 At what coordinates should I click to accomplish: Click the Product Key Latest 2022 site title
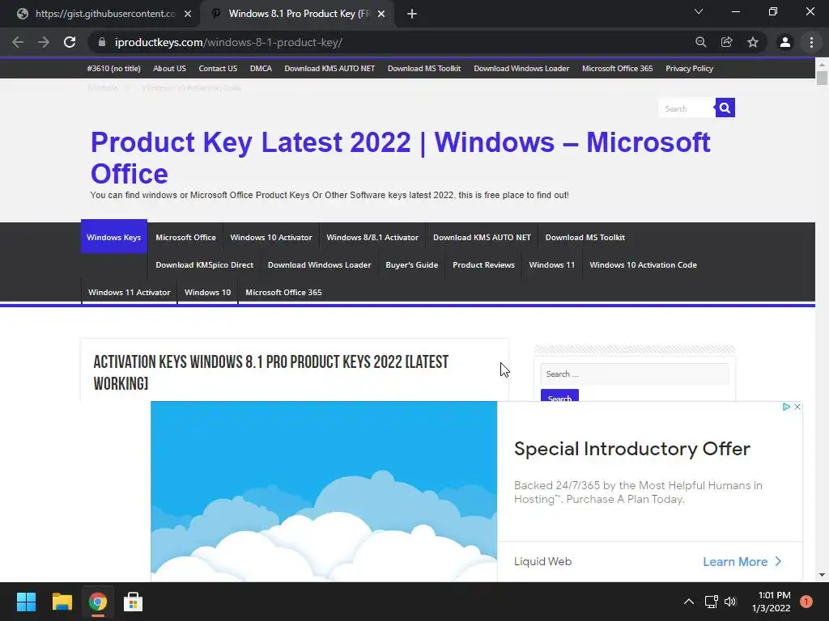point(400,158)
